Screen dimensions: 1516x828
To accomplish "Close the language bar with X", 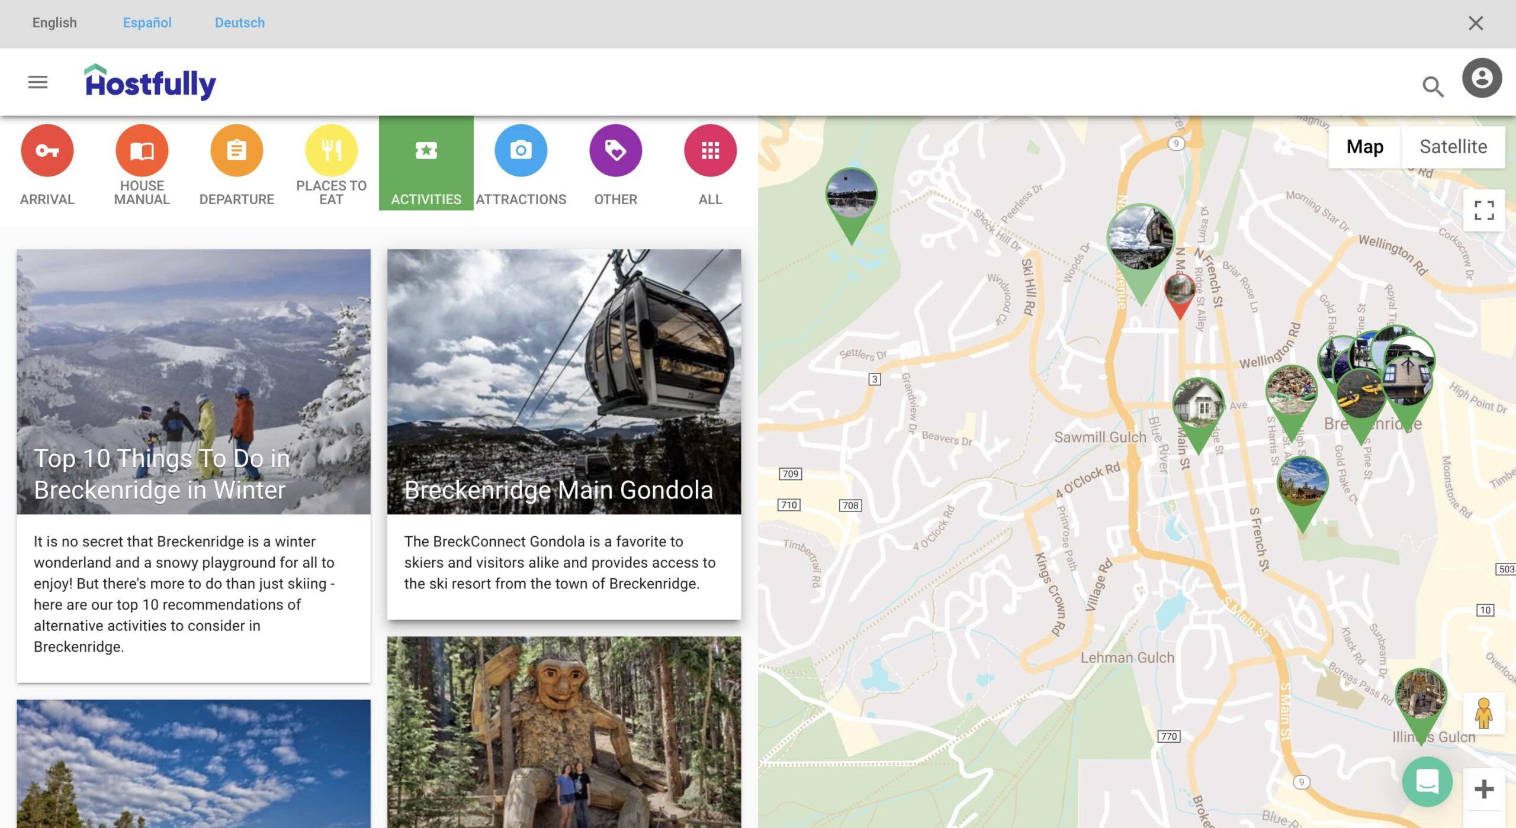I will click(1476, 23).
